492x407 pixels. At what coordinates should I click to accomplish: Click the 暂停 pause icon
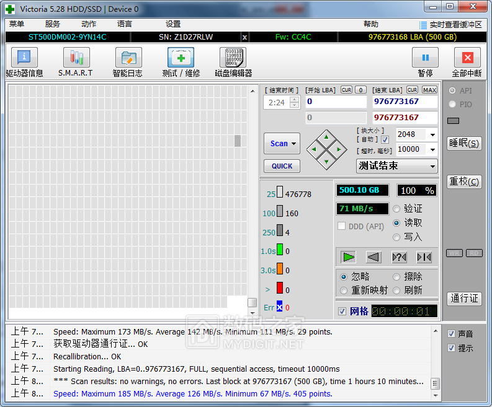425,58
